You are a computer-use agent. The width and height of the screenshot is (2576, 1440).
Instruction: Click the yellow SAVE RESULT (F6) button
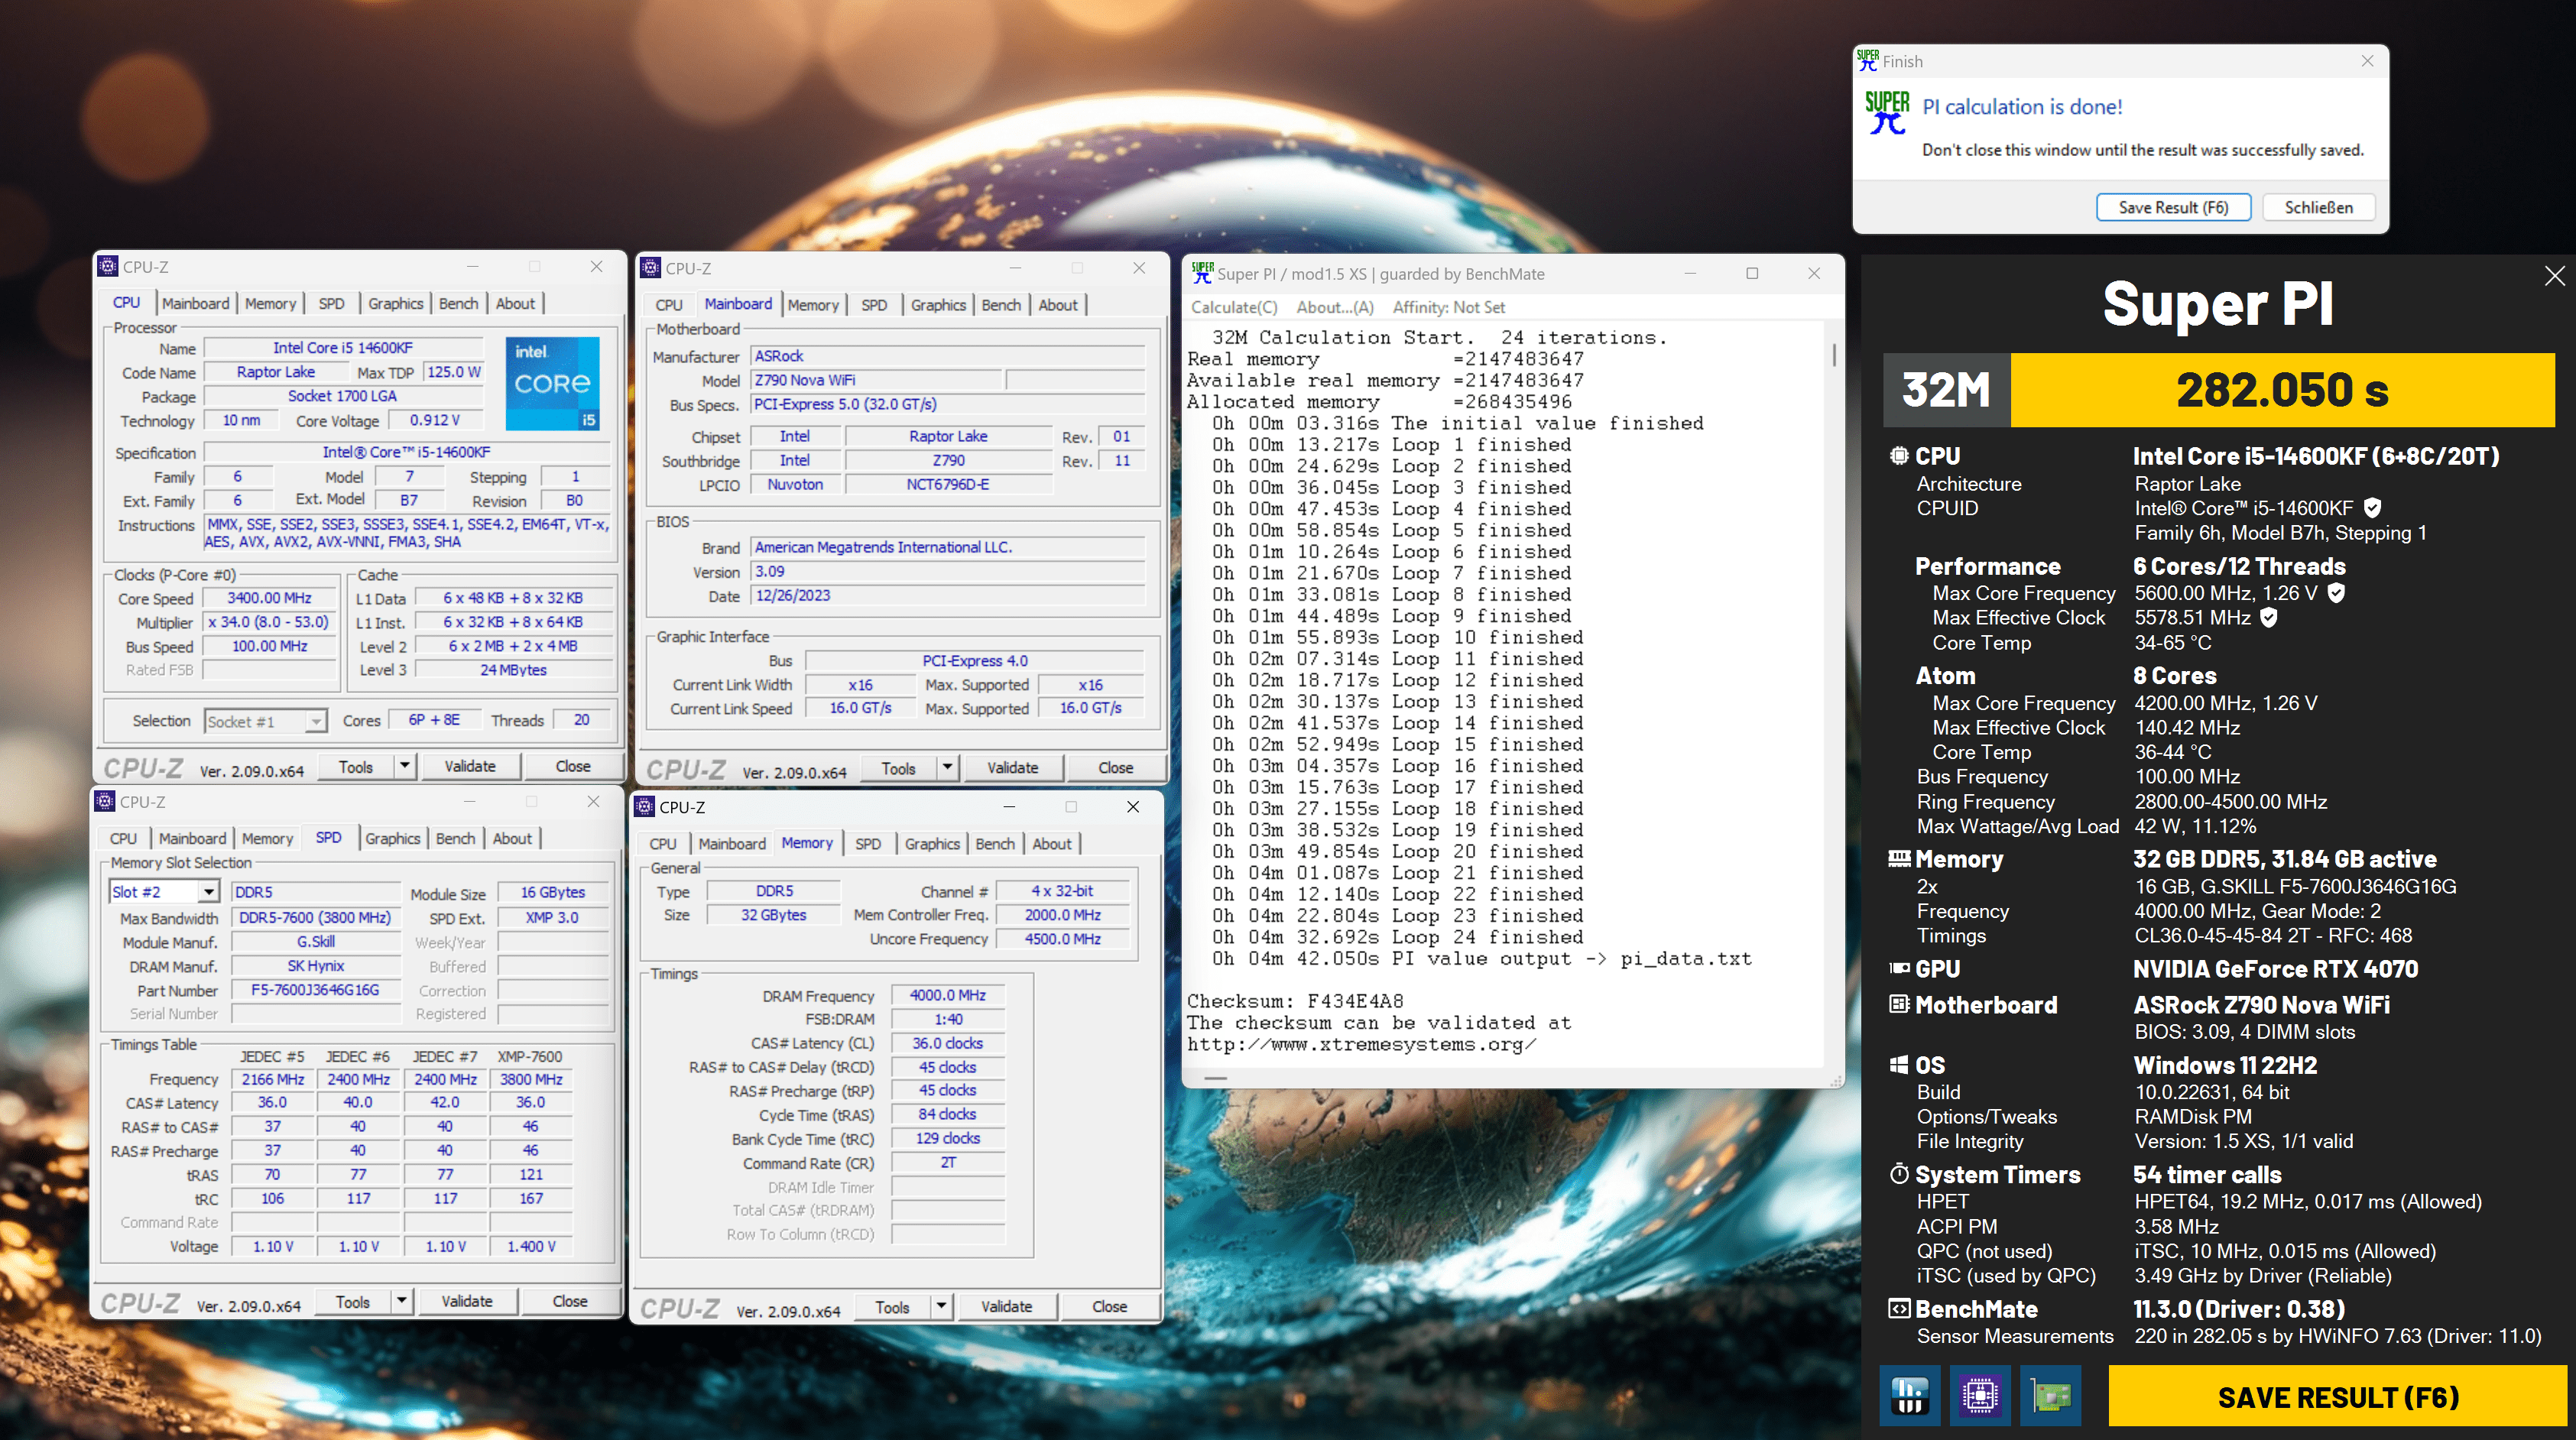tap(2338, 1396)
